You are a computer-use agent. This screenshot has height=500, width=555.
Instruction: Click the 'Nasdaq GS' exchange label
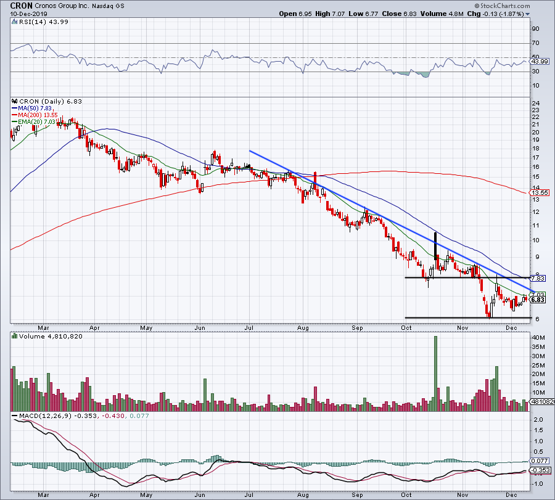109,6
